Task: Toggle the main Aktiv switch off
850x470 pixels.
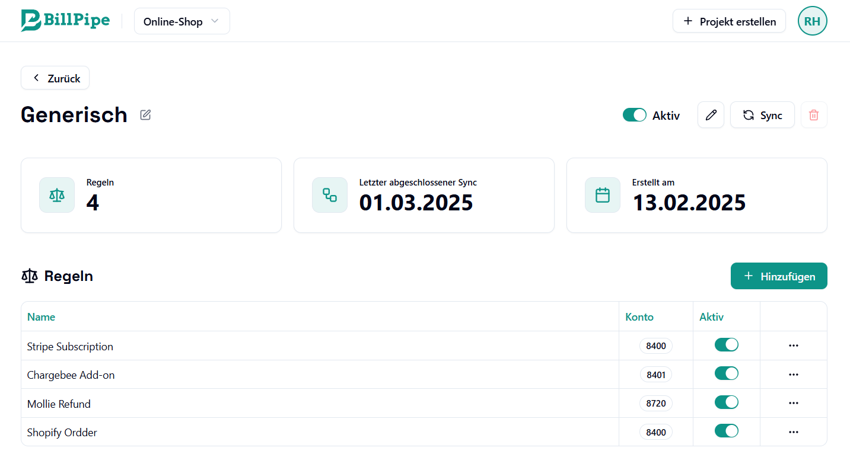Action: [634, 115]
